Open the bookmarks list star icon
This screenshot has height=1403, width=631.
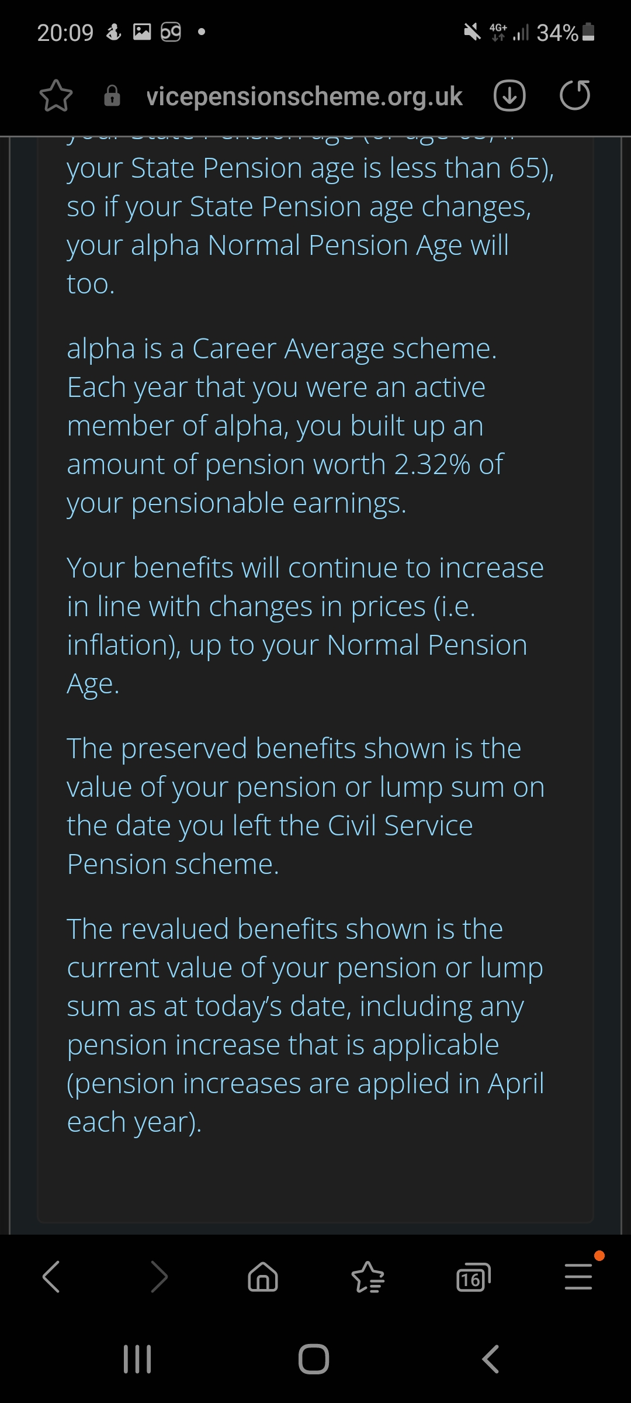click(368, 1277)
